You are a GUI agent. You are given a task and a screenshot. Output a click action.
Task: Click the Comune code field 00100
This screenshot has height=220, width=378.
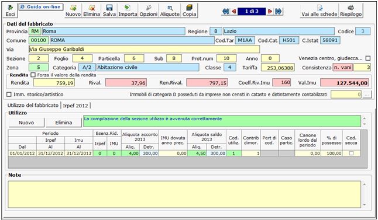click(x=39, y=40)
